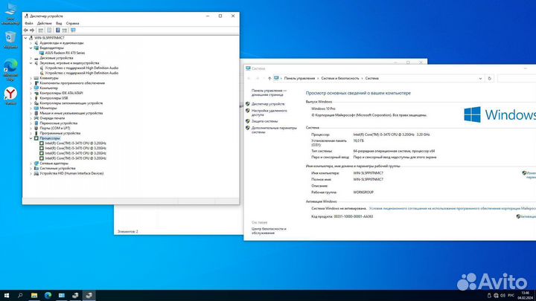Refresh the System window address bar

pos(490,78)
